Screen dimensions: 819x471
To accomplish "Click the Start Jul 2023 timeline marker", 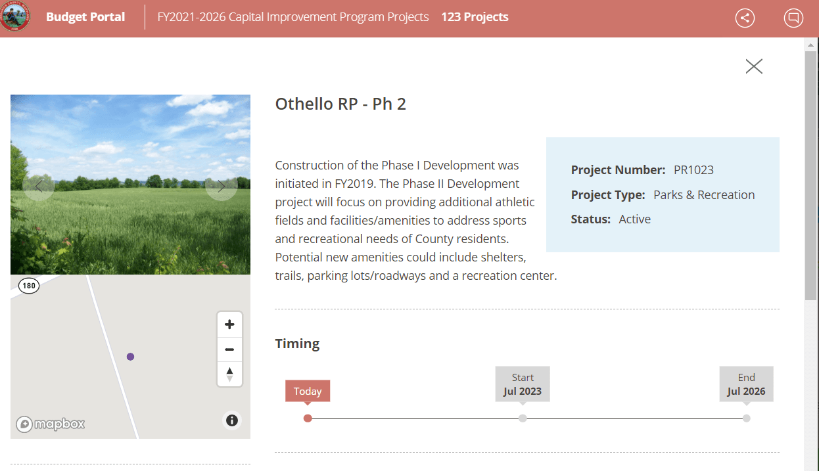I will pyautogui.click(x=523, y=418).
